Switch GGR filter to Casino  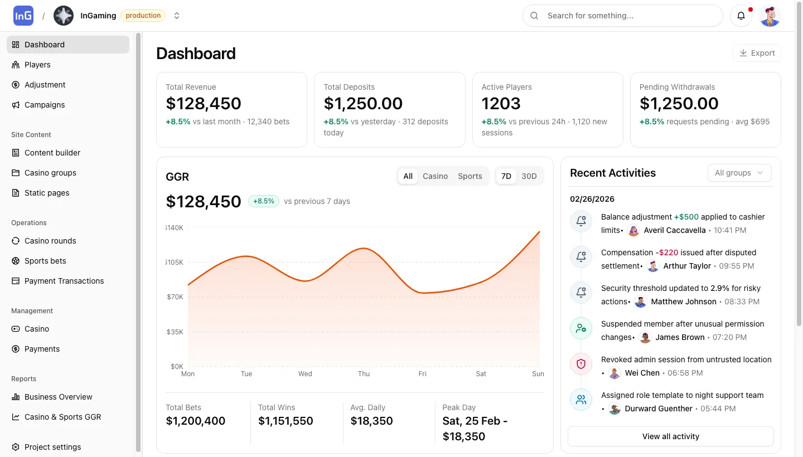point(435,176)
